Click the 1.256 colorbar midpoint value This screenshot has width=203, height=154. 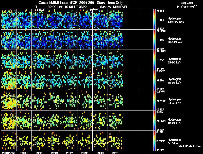[x=161, y=60]
